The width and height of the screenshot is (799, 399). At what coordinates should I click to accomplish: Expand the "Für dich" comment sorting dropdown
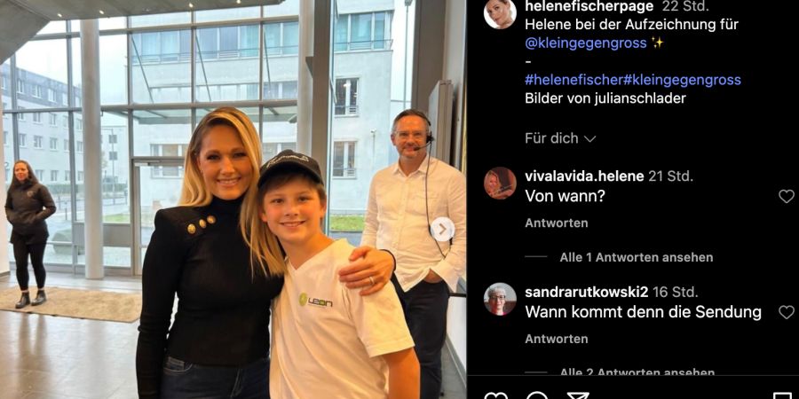coord(560,138)
